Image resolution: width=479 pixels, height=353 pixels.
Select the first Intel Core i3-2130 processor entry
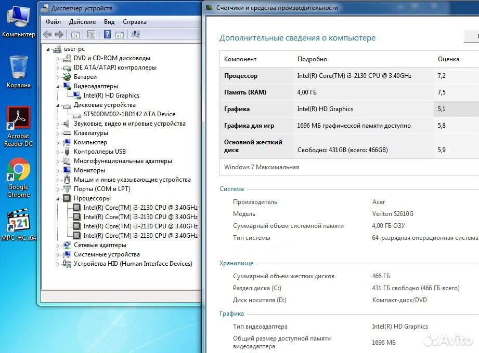click(140, 208)
